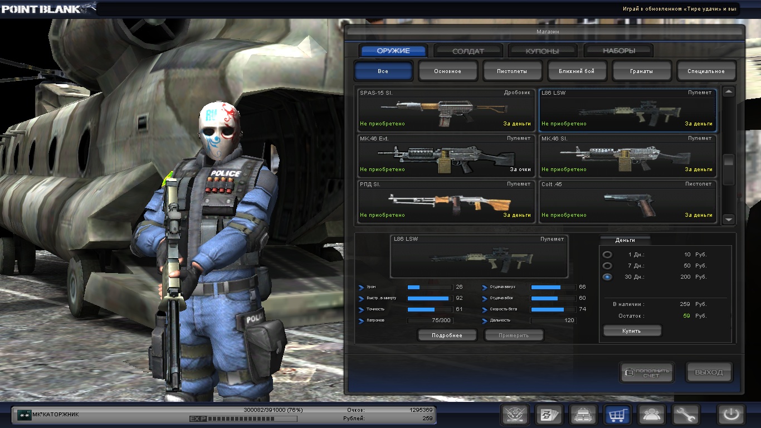The width and height of the screenshot is (761, 428).
Task: Click the scrolling news ticker text
Action: (x=680, y=9)
